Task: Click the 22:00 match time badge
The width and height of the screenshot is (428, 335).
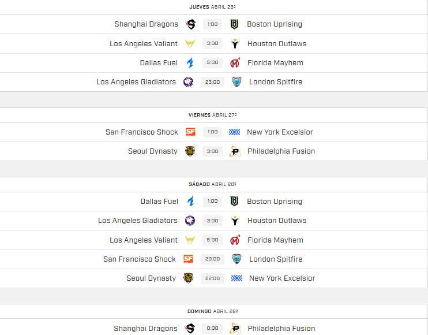Action: (212, 278)
